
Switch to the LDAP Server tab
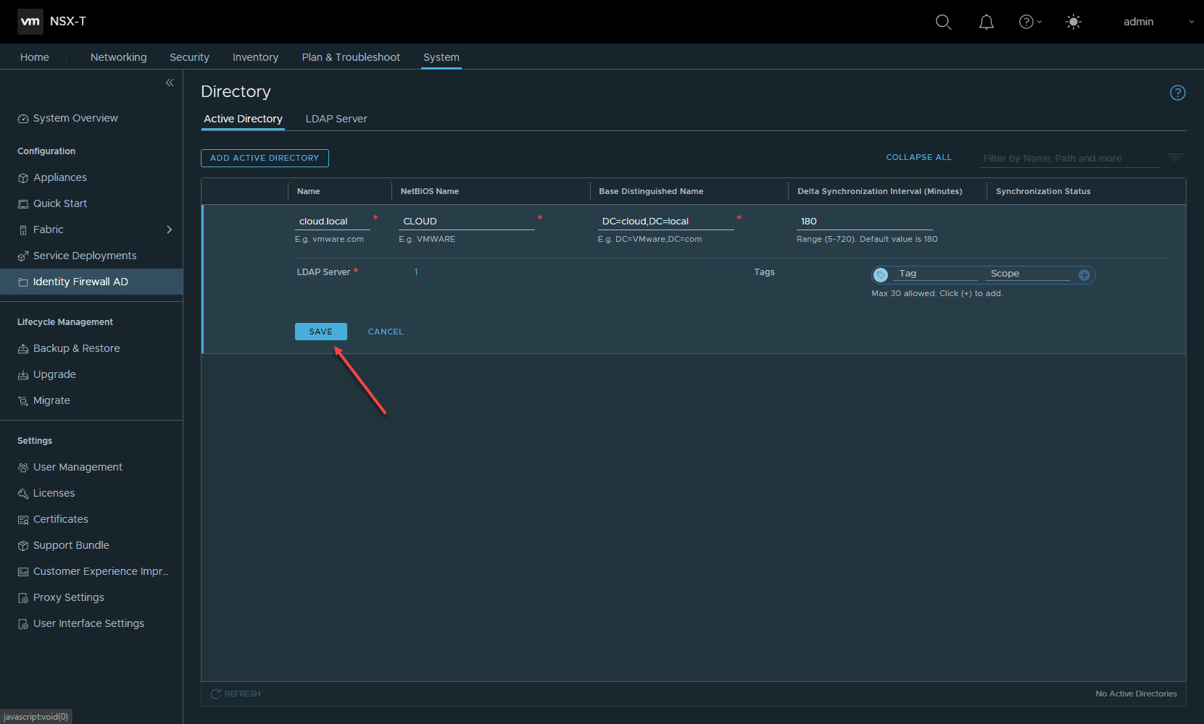pos(336,119)
